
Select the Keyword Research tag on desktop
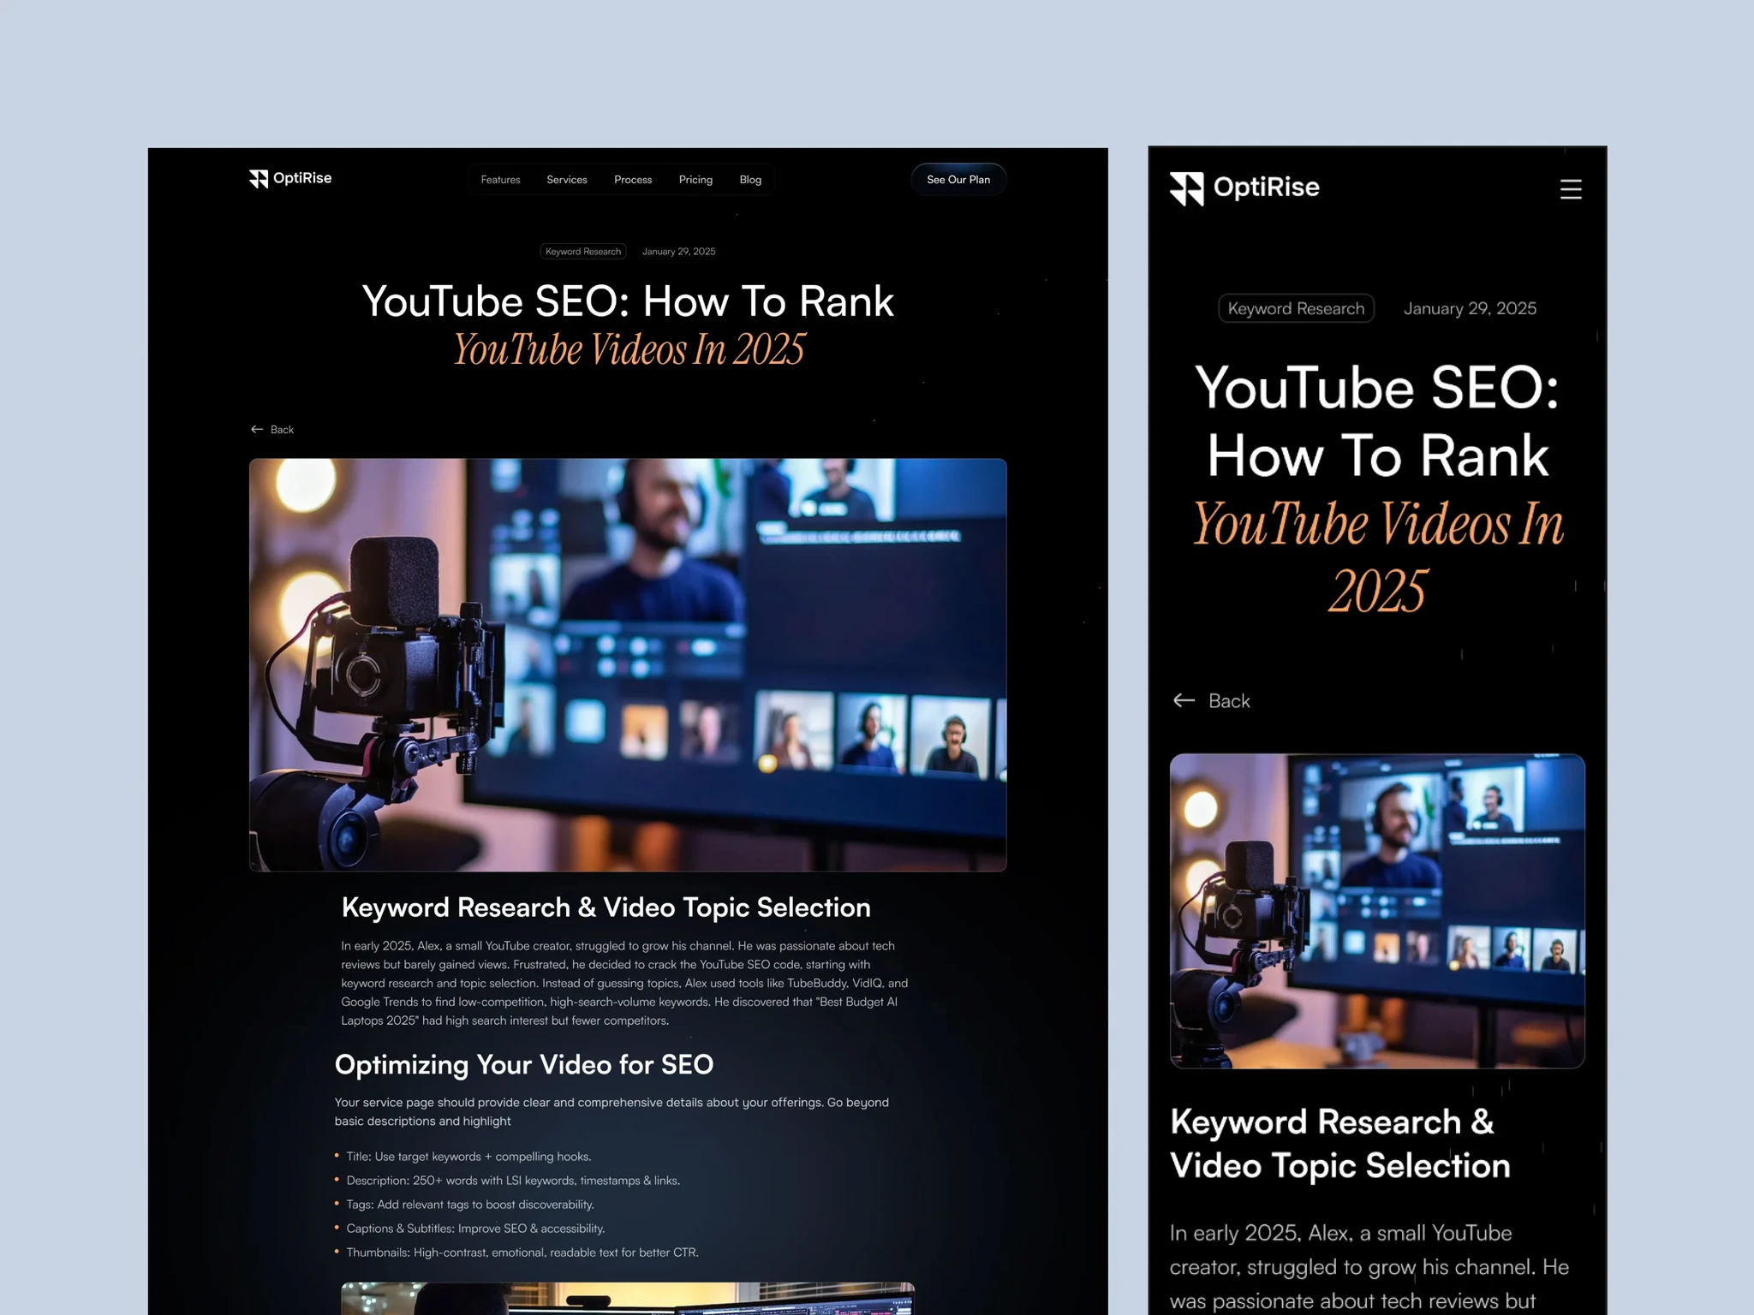tap(582, 251)
